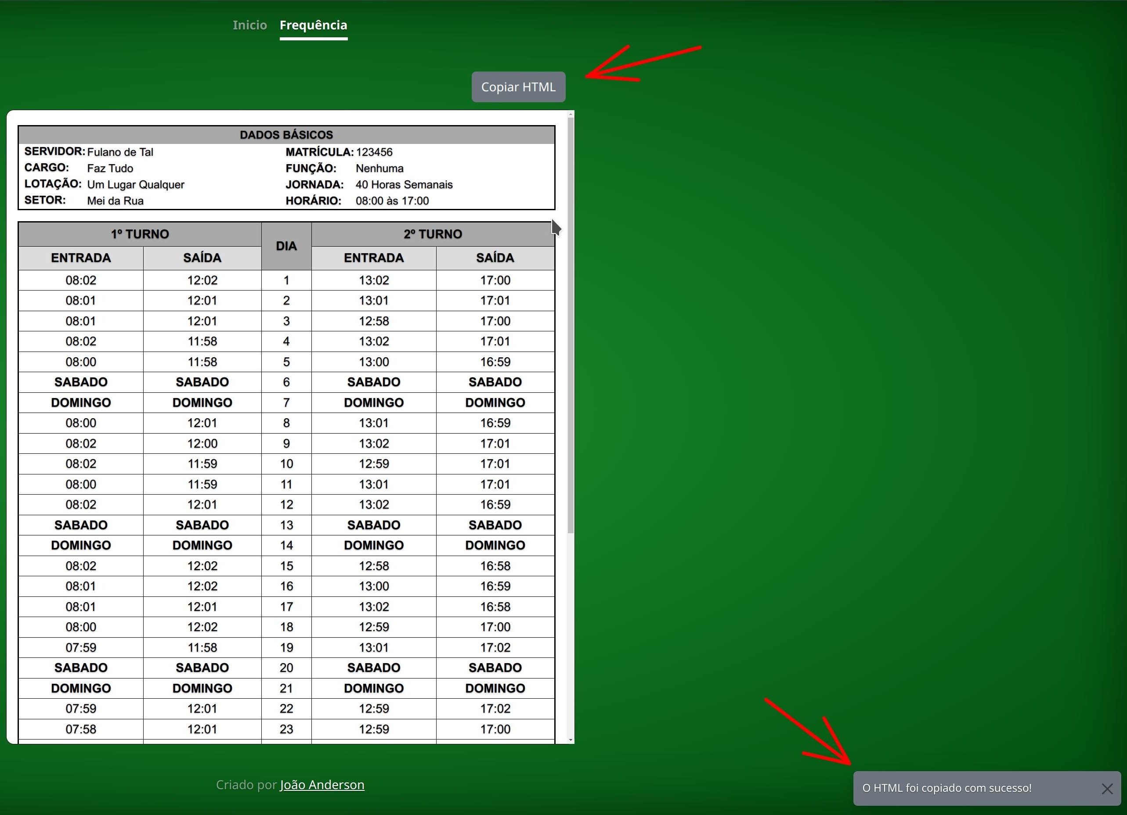Click the day 19 first entrada 07:59
The image size is (1127, 815).
pyautogui.click(x=80, y=648)
